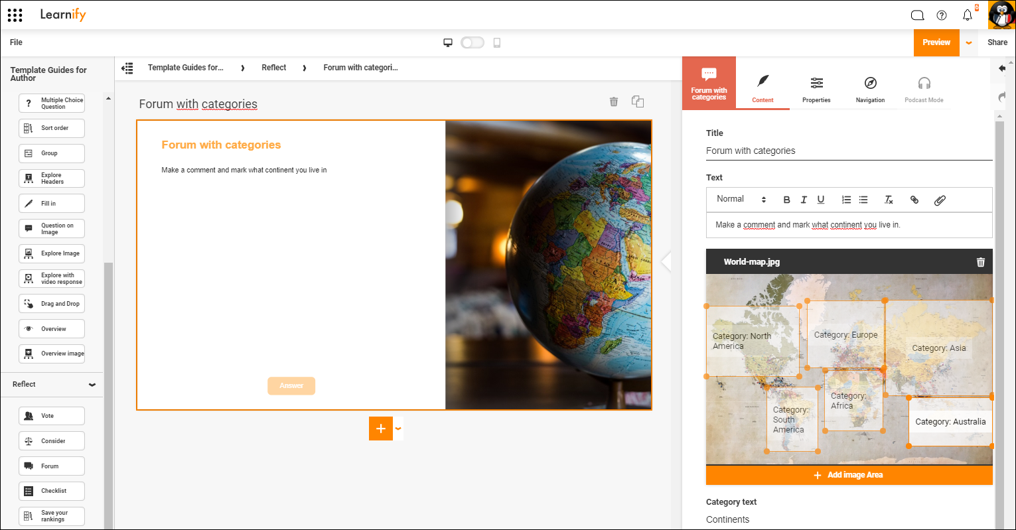
Task: Select the Multiple Choice Question template
Action: [x=52, y=103]
